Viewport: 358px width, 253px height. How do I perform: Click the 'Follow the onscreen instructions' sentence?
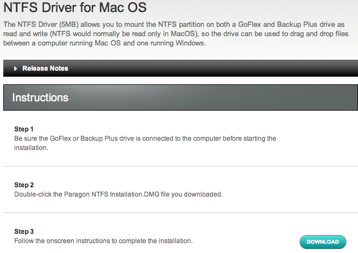[x=103, y=241]
